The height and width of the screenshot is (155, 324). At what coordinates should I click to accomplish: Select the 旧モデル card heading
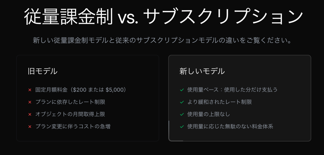click(x=43, y=71)
